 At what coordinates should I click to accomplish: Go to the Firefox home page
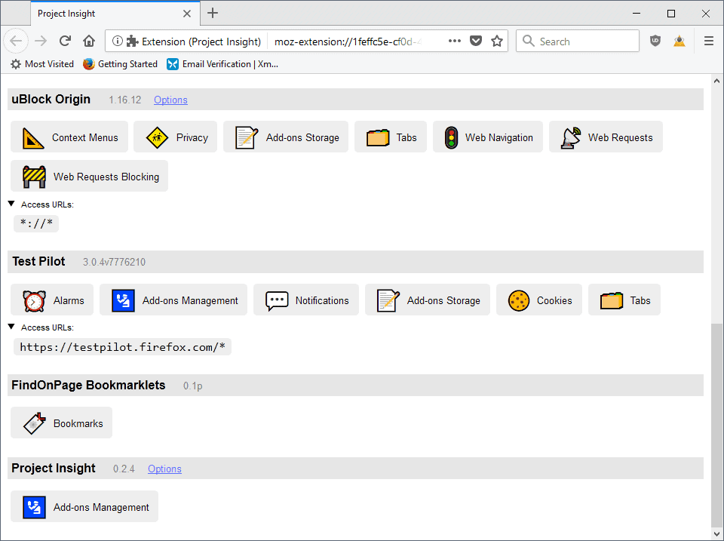point(89,41)
